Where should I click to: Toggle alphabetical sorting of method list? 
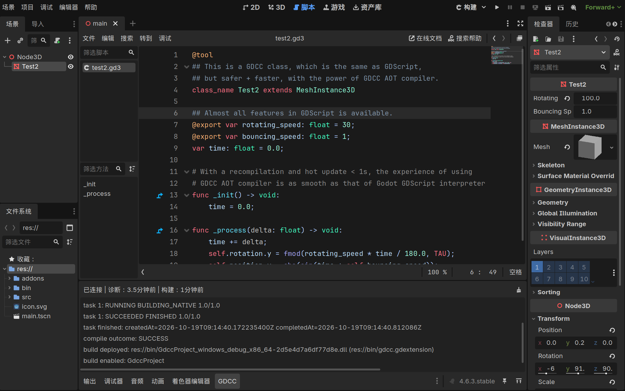pyautogui.click(x=132, y=169)
